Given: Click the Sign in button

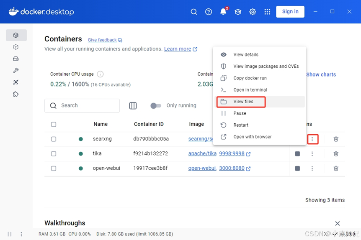Looking at the screenshot, I should click(x=290, y=11).
